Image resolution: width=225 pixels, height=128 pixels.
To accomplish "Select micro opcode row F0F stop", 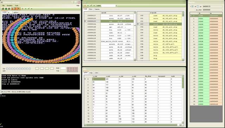I will tap(160, 59).
